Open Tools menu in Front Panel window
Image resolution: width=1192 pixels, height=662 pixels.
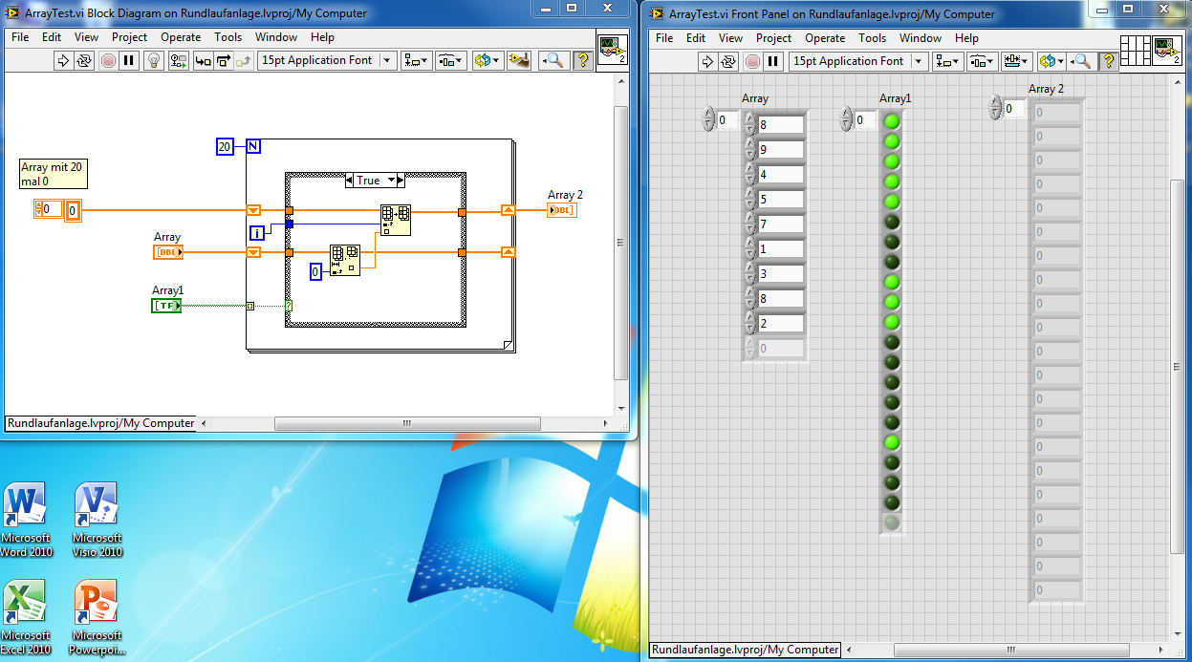pyautogui.click(x=872, y=38)
